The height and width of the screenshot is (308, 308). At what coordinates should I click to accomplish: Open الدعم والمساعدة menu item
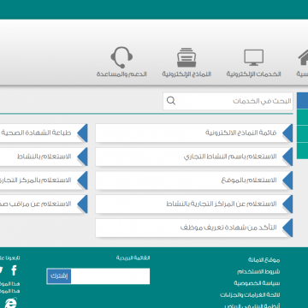click(121, 74)
